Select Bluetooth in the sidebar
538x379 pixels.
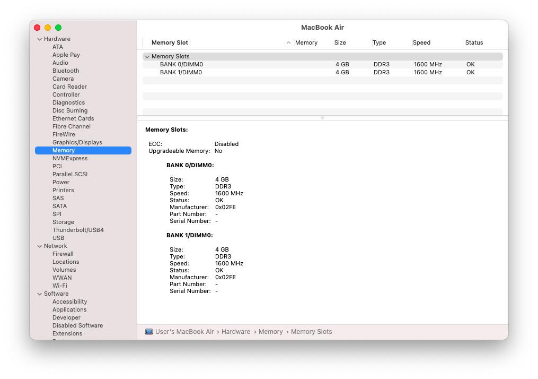point(66,71)
